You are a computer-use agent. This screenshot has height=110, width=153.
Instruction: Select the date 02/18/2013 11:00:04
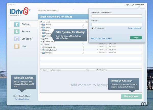[107, 52]
